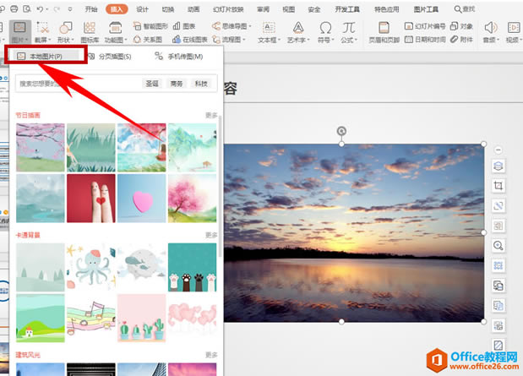Pick the rainbow music notes thumbnail
523x376 pixels.
(x=91, y=318)
